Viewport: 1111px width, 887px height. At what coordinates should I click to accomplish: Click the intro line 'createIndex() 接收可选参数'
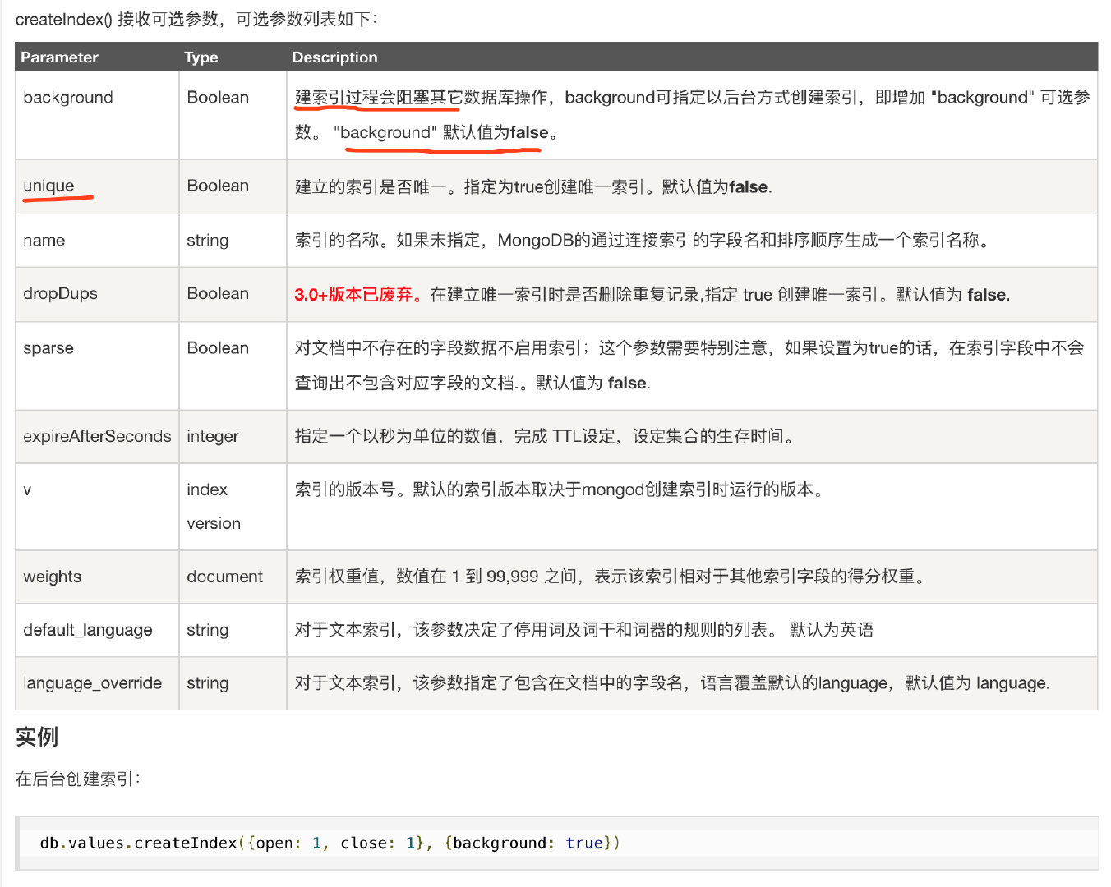tap(196, 19)
